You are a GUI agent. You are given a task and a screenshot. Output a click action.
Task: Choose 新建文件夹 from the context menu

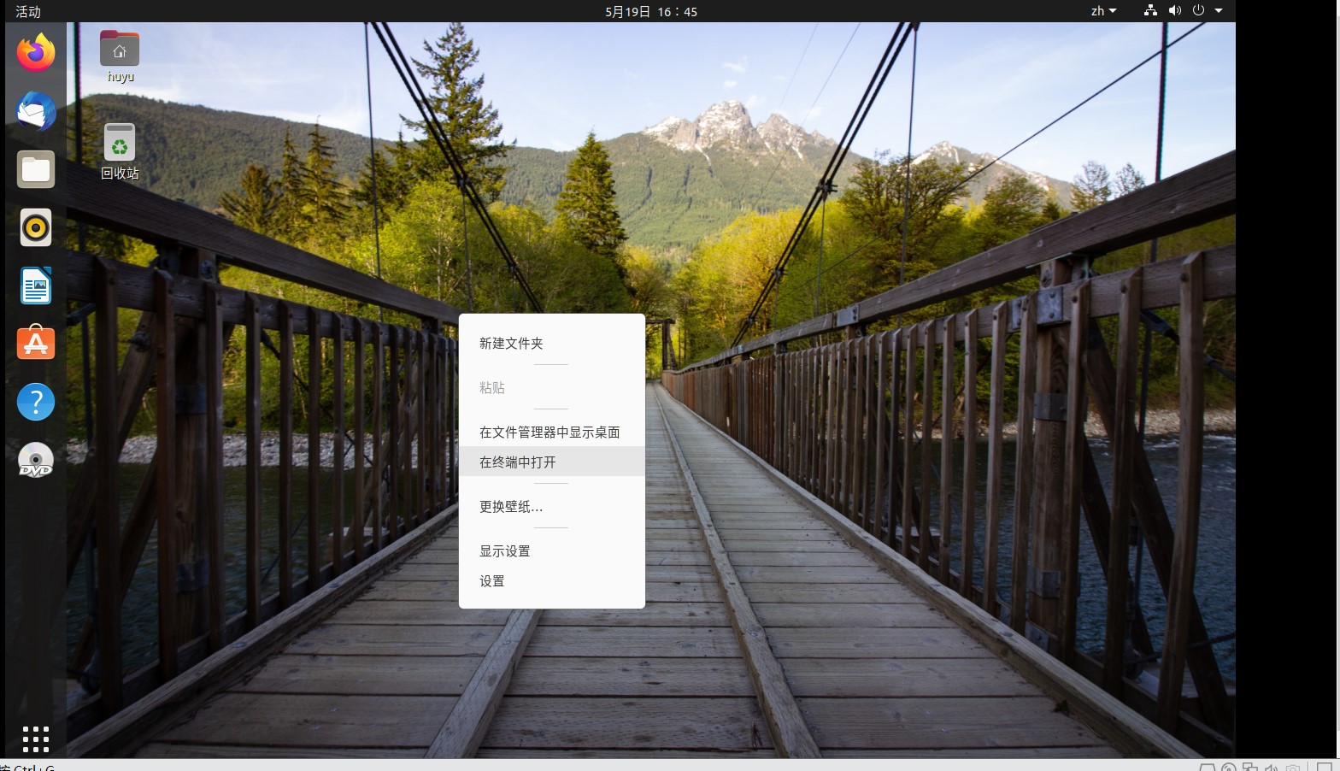click(552, 343)
